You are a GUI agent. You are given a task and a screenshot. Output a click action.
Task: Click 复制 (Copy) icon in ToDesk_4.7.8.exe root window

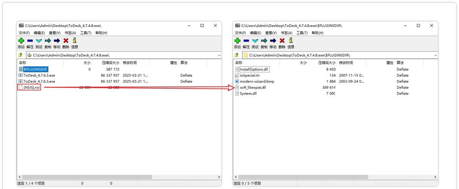(x=48, y=40)
